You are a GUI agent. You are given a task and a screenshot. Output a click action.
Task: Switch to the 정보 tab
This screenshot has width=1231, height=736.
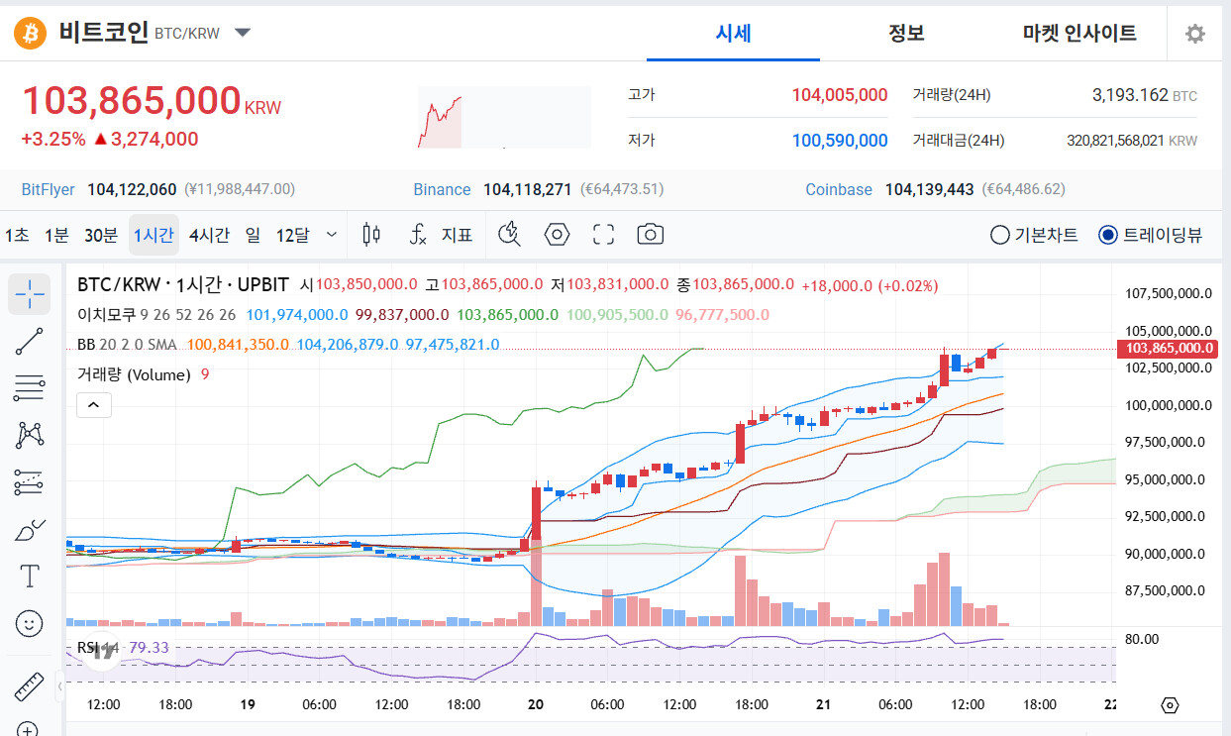(906, 34)
